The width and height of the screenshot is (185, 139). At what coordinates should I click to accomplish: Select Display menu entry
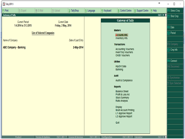tap(119, 107)
